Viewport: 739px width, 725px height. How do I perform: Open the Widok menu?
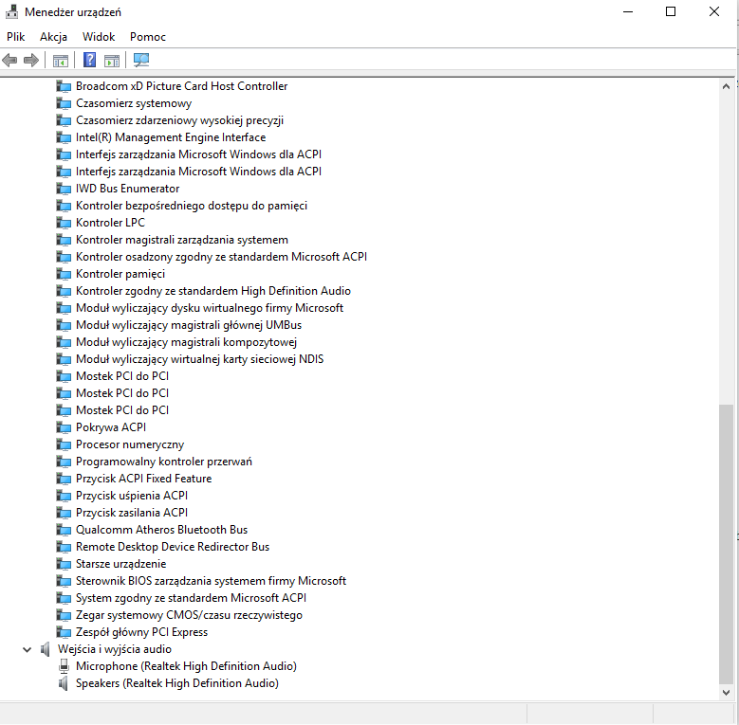pos(99,37)
